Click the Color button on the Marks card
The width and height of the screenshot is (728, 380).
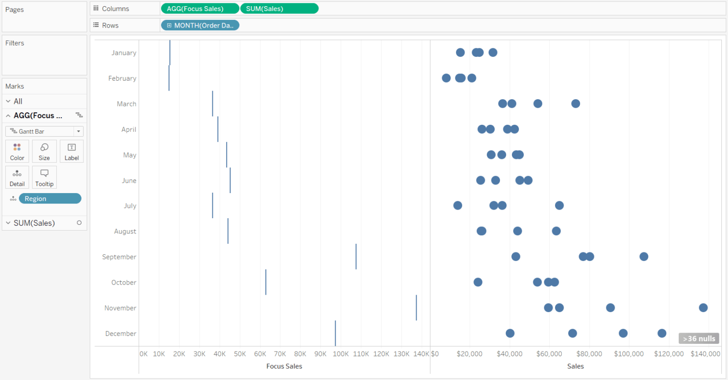coord(17,151)
